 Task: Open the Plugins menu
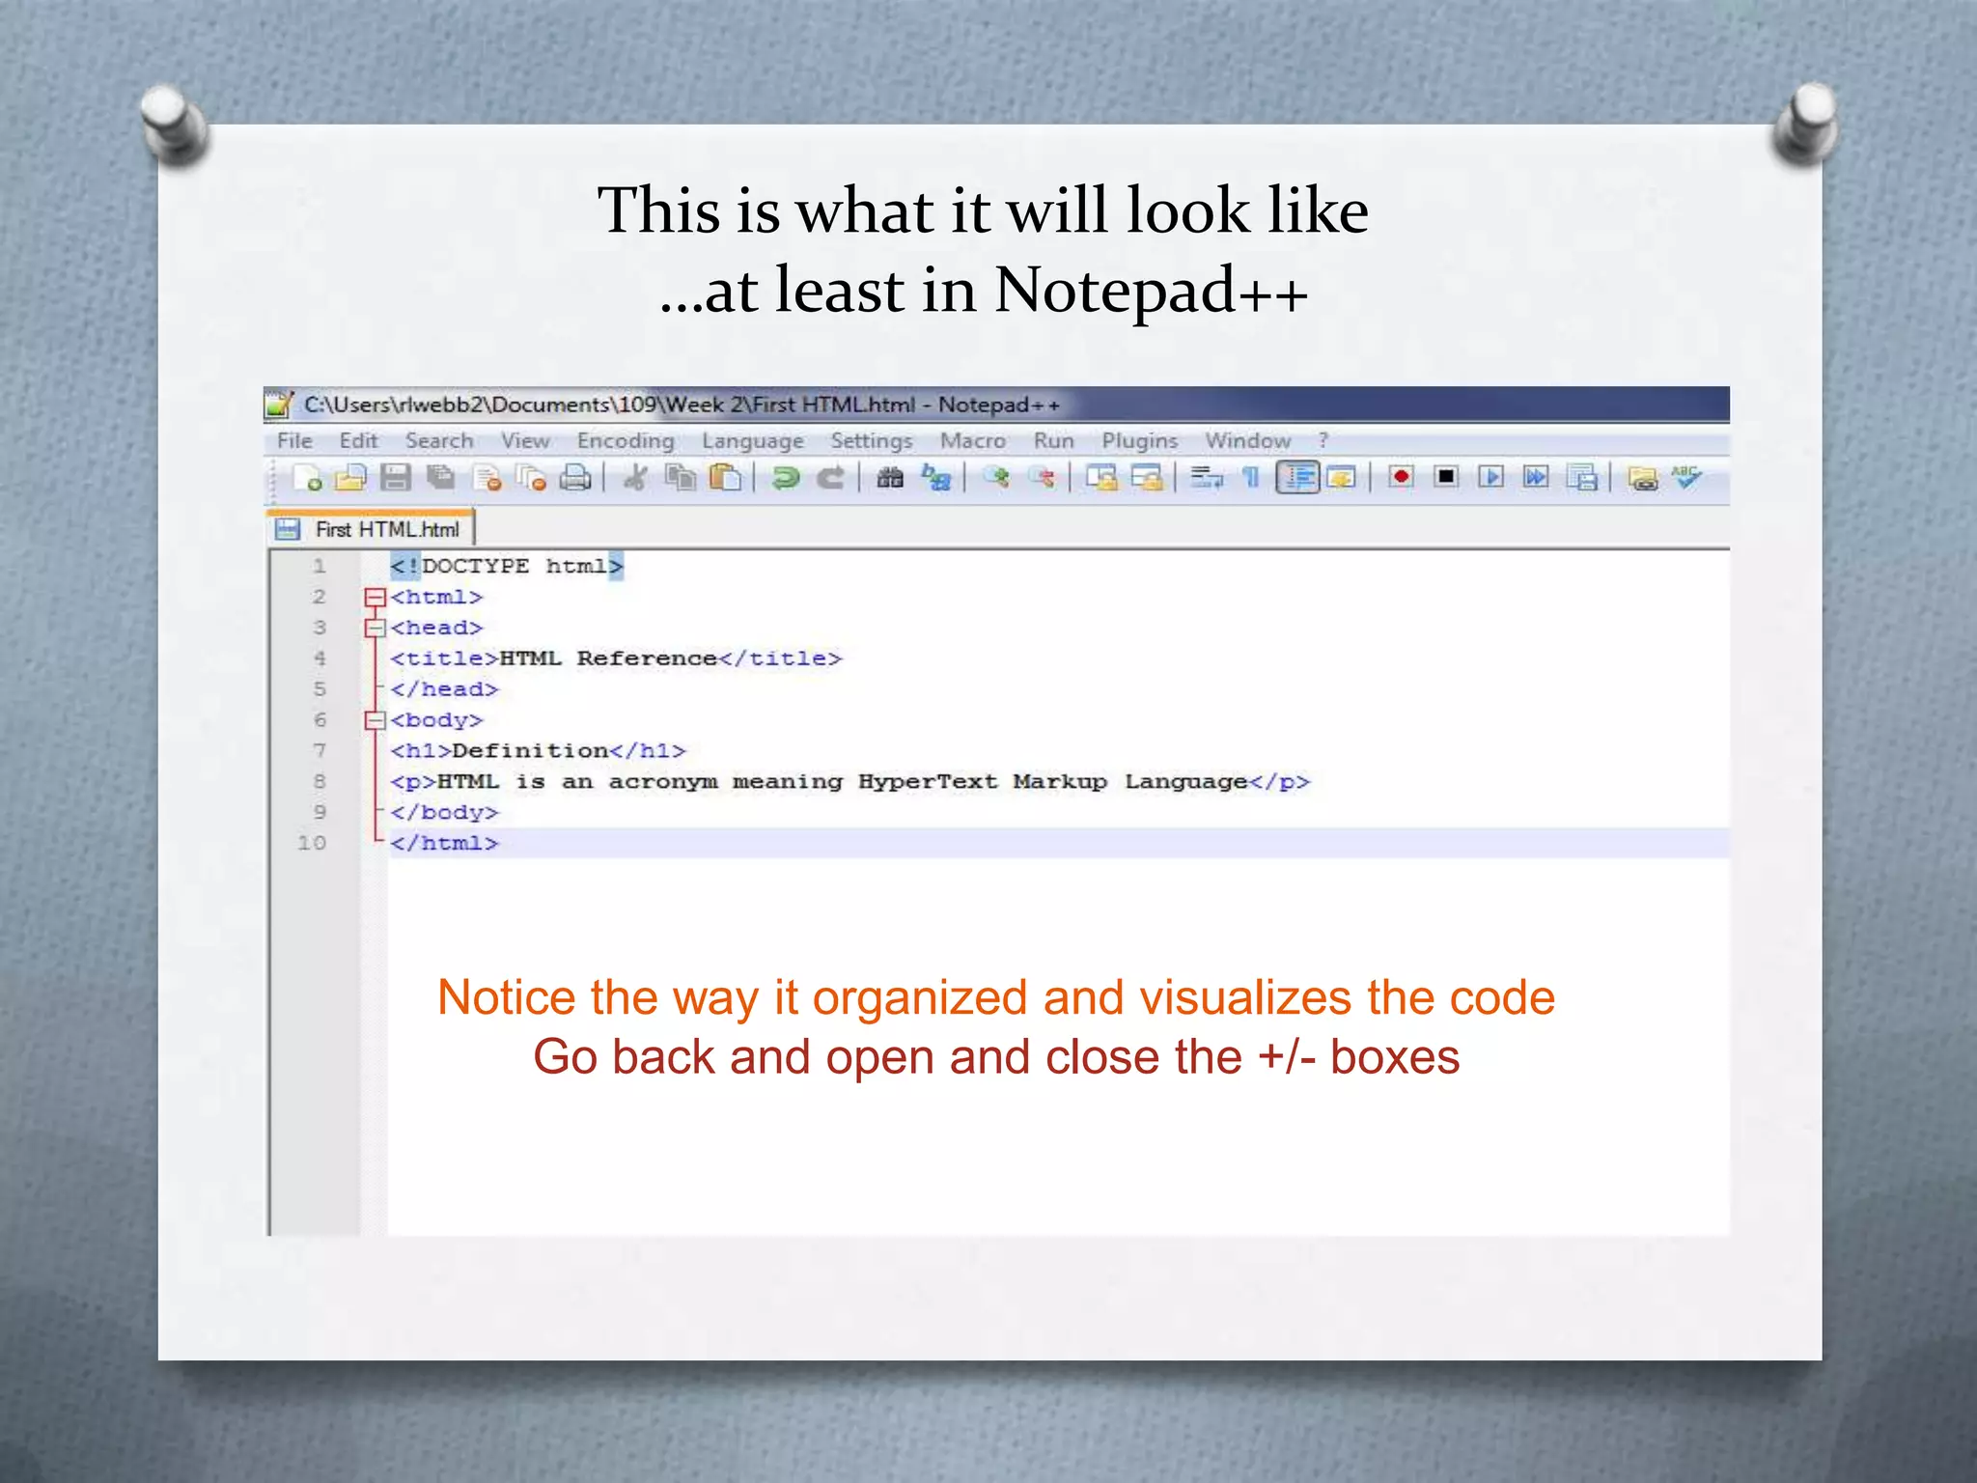pos(1140,441)
